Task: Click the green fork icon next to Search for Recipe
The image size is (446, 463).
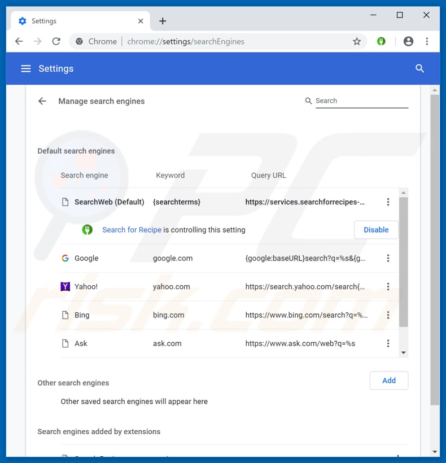Action: tap(87, 230)
